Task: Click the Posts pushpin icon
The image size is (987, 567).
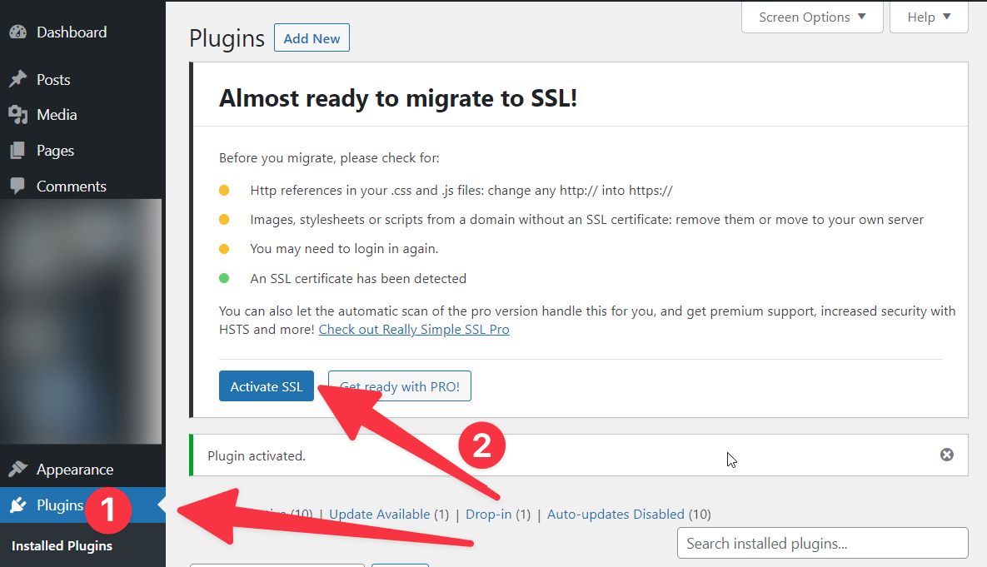Action: (18, 78)
